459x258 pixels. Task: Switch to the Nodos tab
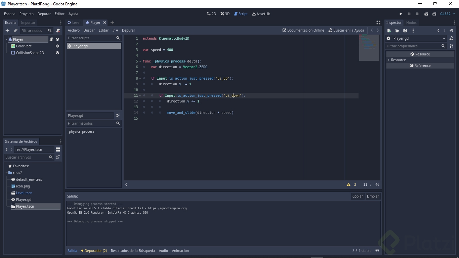point(411,23)
